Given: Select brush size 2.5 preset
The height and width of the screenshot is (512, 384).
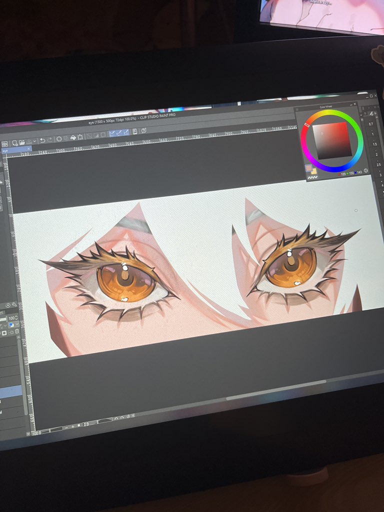Looking at the screenshot, I should tap(378, 164).
